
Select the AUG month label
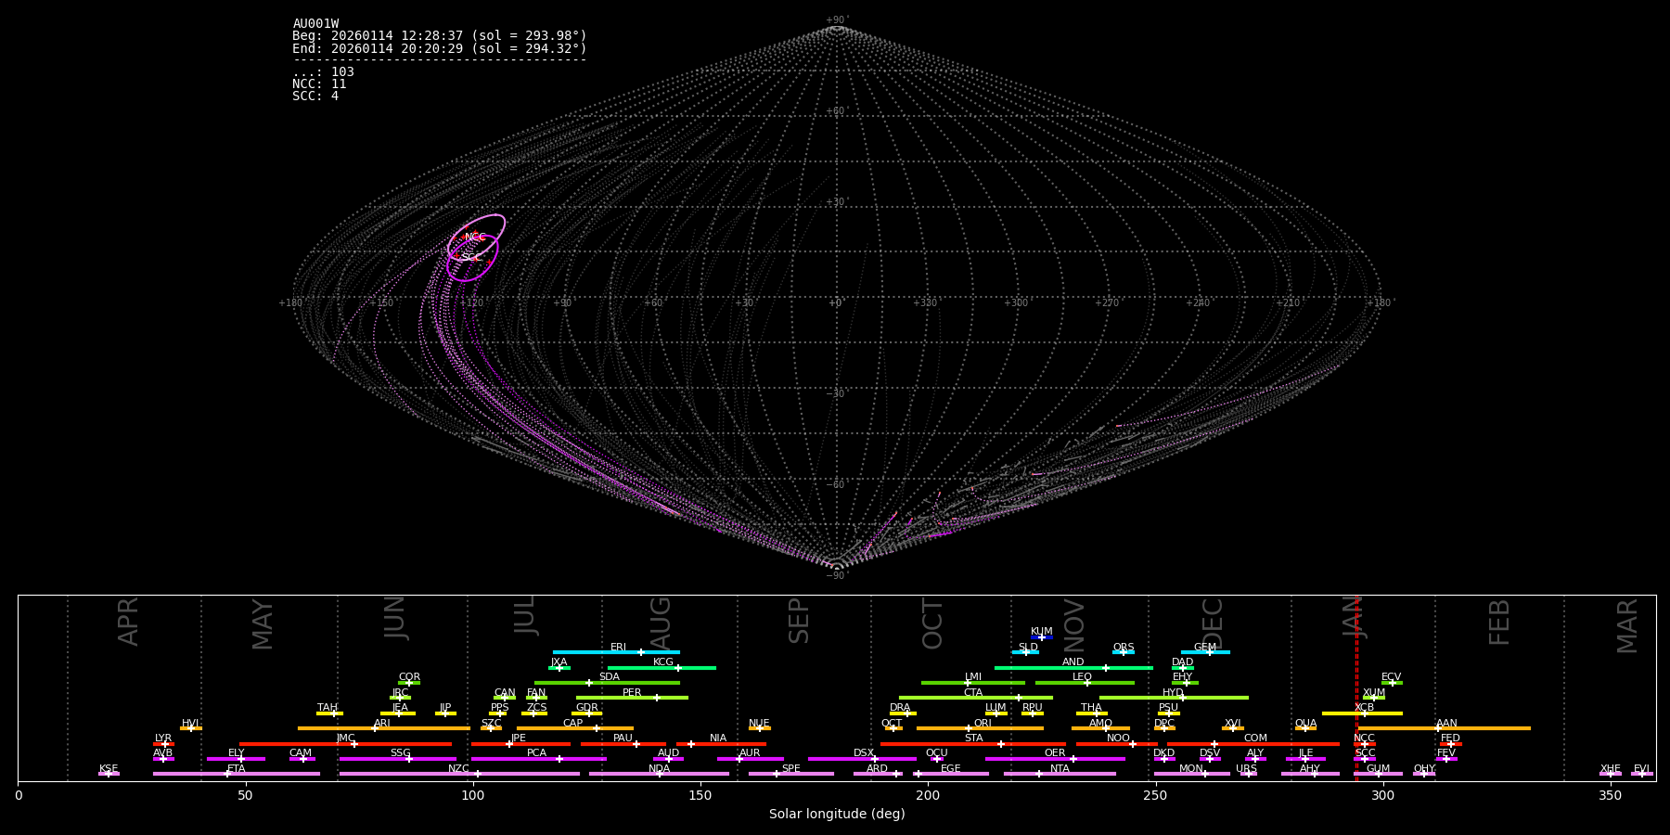click(661, 623)
